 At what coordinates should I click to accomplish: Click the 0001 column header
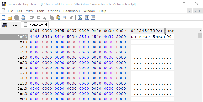point(35,31)
